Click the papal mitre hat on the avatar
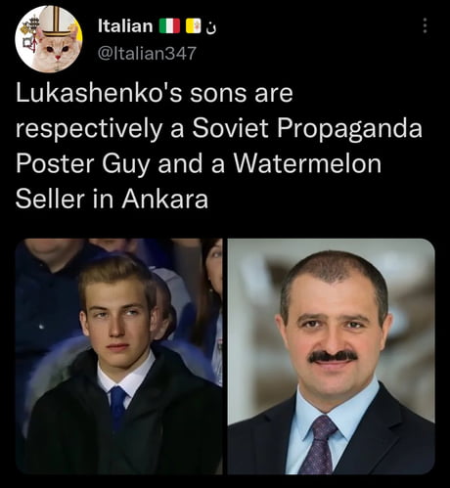The image size is (450, 488). tap(58, 22)
